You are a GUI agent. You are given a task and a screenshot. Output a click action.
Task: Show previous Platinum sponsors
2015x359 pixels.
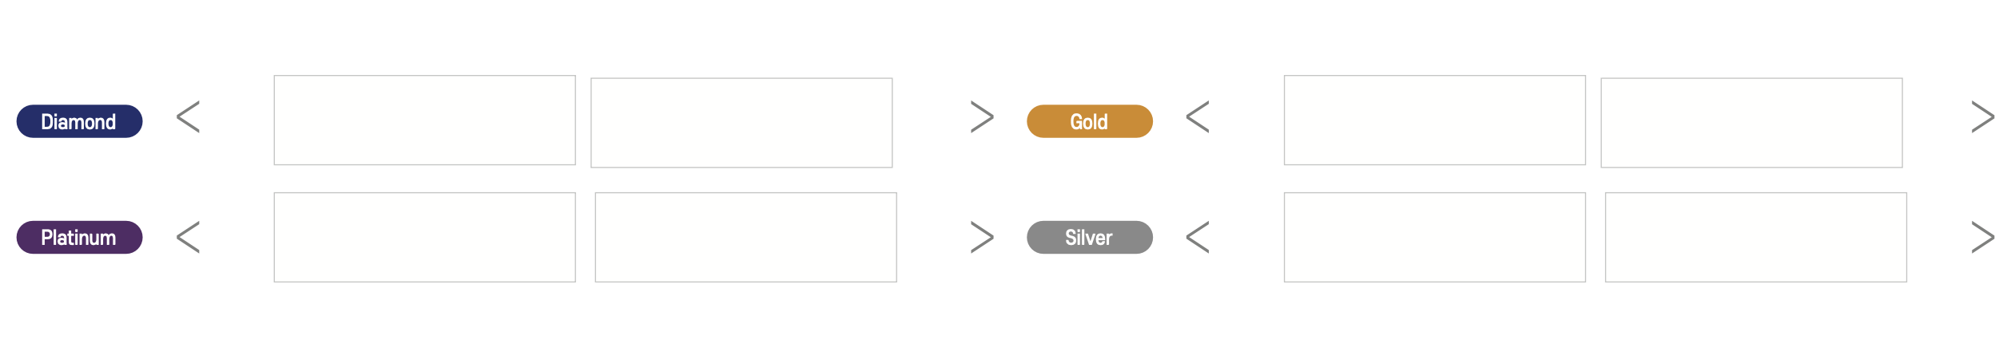(189, 237)
